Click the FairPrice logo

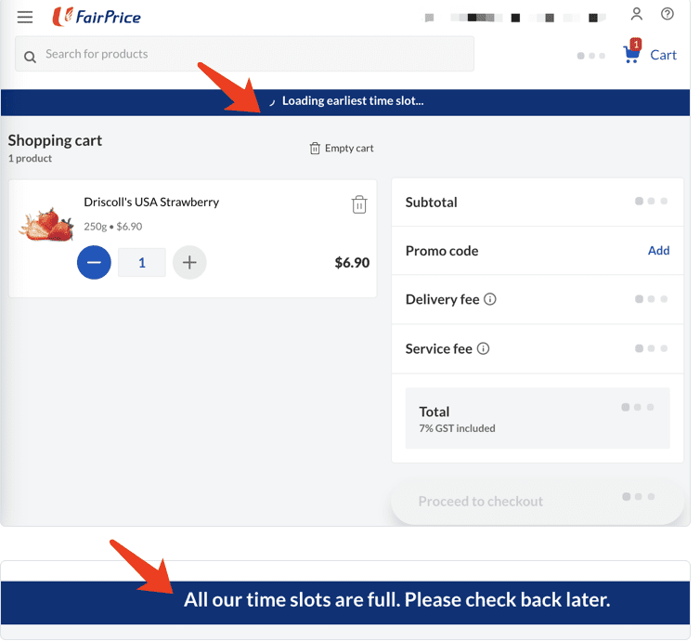tap(97, 17)
